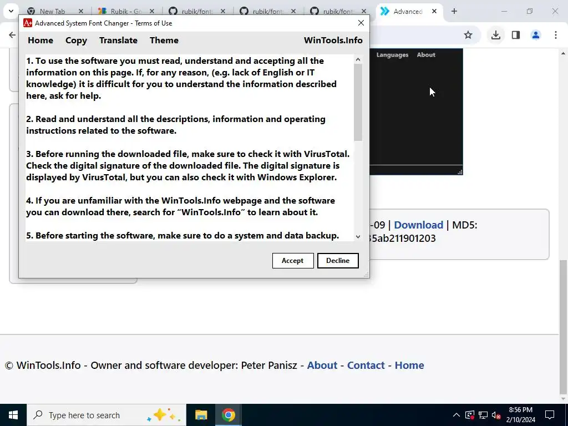Click the webpage scrollbar up arrow

564,53
